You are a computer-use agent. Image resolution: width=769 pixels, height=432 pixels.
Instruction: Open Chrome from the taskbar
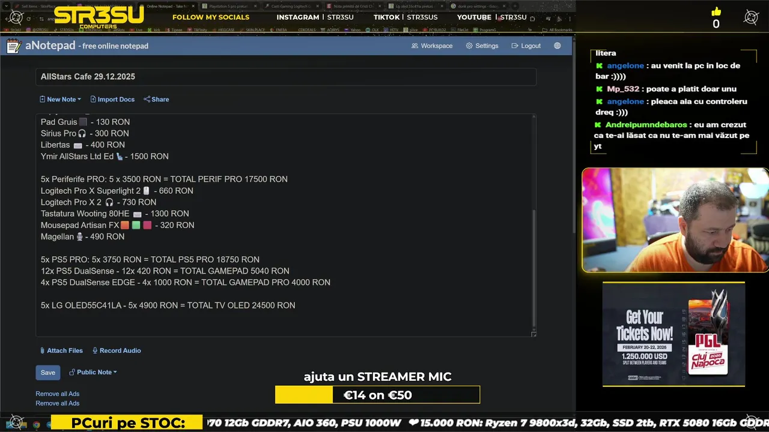pyautogui.click(x=36, y=424)
